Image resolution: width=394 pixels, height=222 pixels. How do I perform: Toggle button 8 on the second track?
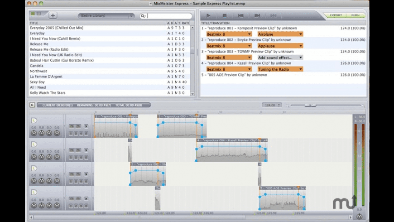click(86, 157)
